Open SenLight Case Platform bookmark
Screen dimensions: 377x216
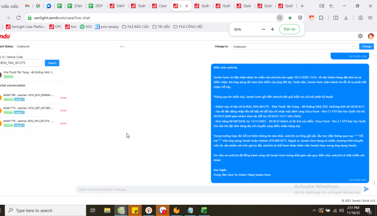(x=26, y=26)
